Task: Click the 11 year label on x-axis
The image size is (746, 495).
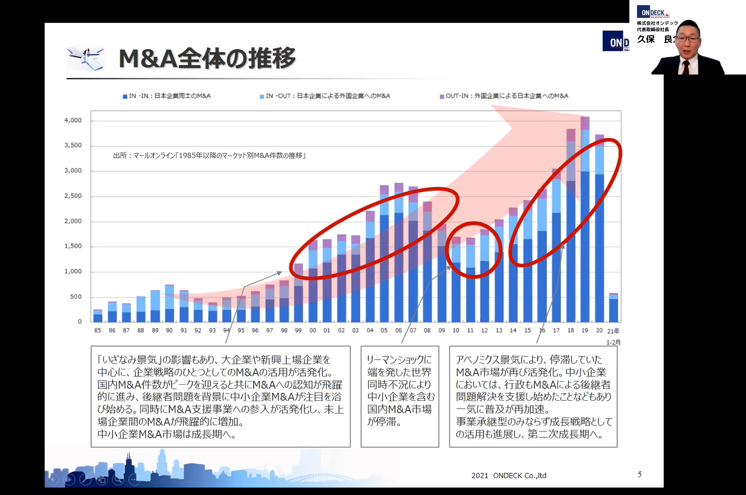Action: point(470,330)
